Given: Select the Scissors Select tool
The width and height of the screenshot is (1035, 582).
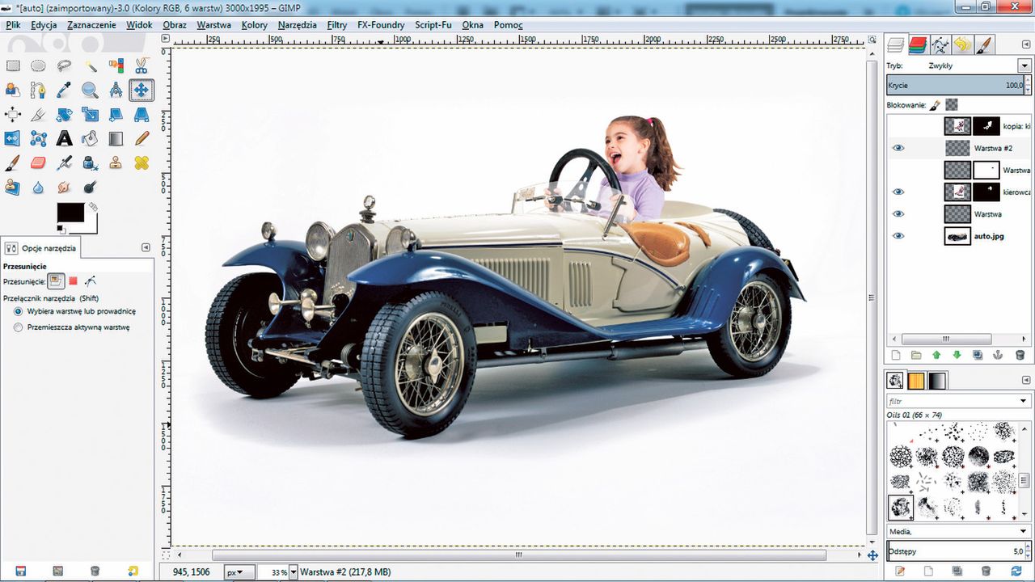Looking at the screenshot, I should pos(142,65).
